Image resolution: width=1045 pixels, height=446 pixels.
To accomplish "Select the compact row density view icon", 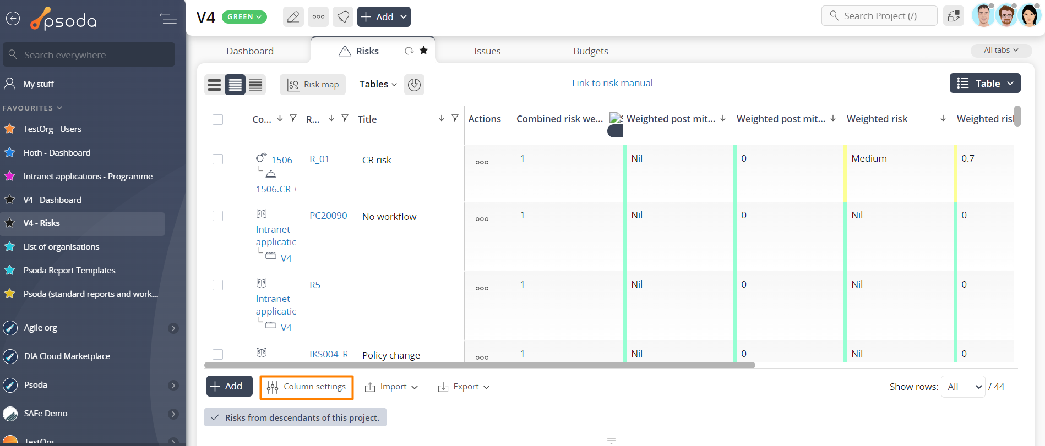I will click(255, 85).
